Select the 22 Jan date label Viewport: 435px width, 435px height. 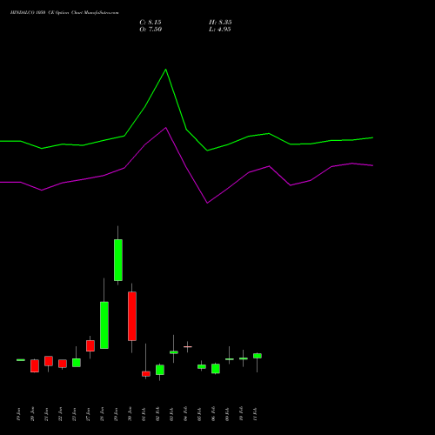pos(60,414)
